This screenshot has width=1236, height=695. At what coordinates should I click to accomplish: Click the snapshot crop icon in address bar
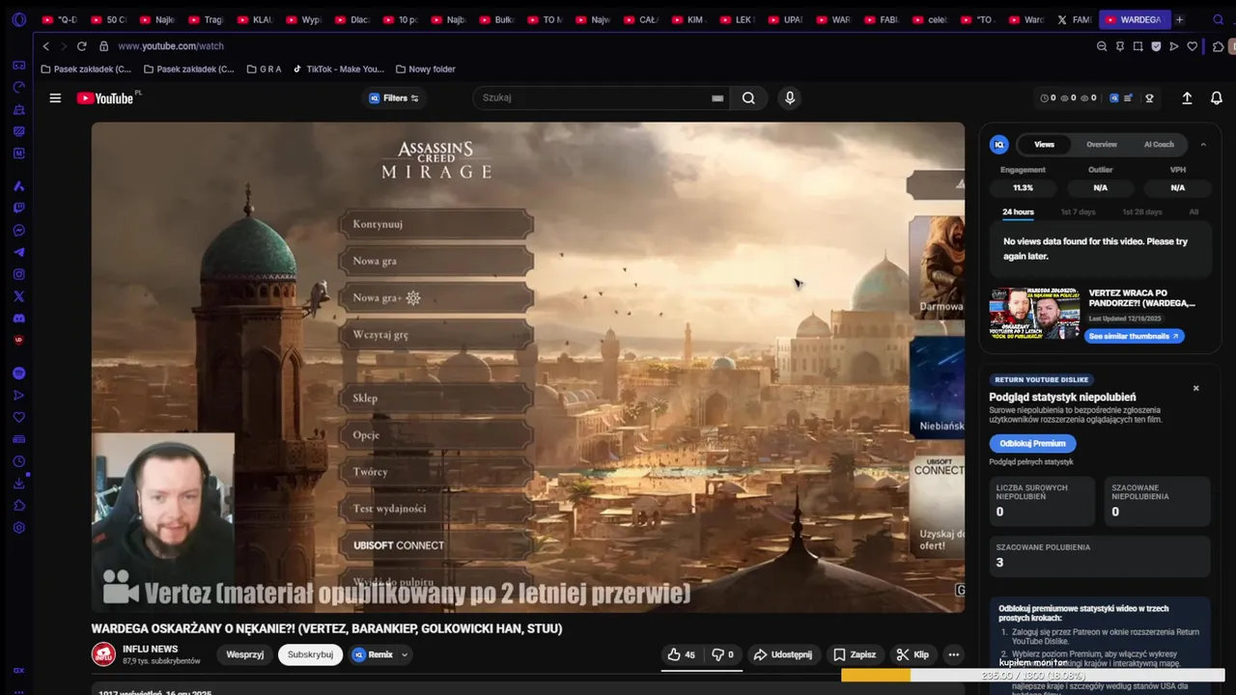(x=1138, y=46)
